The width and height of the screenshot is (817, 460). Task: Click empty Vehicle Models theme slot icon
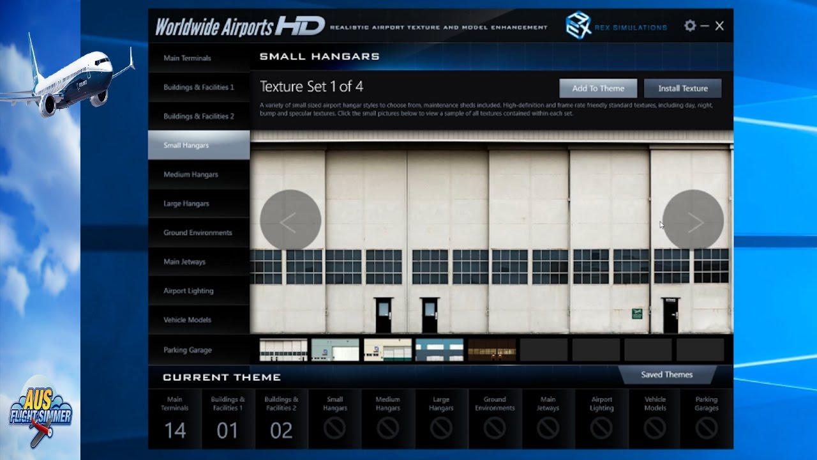pyautogui.click(x=655, y=429)
